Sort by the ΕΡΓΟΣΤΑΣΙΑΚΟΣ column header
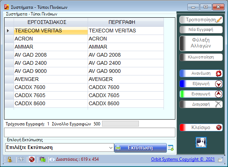 click(51, 22)
